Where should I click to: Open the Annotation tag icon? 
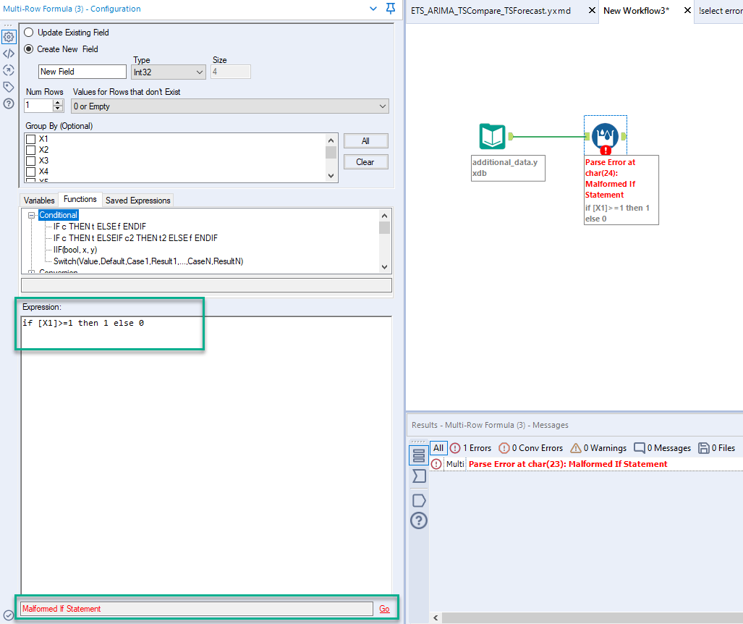[9, 86]
